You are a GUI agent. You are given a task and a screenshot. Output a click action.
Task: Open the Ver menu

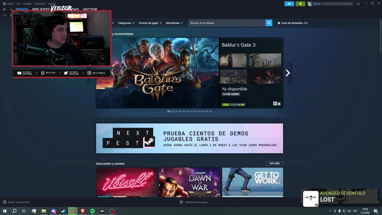pyautogui.click(x=19, y=4)
